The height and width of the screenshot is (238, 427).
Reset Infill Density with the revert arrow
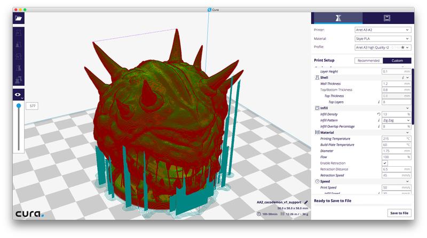[378, 114]
